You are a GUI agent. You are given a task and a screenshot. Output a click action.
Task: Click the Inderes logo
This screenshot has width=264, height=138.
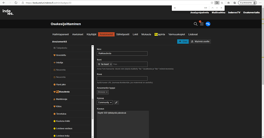click(8, 12)
